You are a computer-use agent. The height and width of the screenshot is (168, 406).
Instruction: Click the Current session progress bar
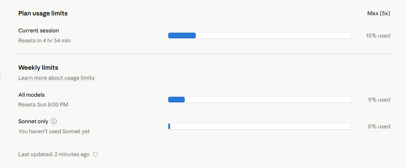(x=260, y=36)
